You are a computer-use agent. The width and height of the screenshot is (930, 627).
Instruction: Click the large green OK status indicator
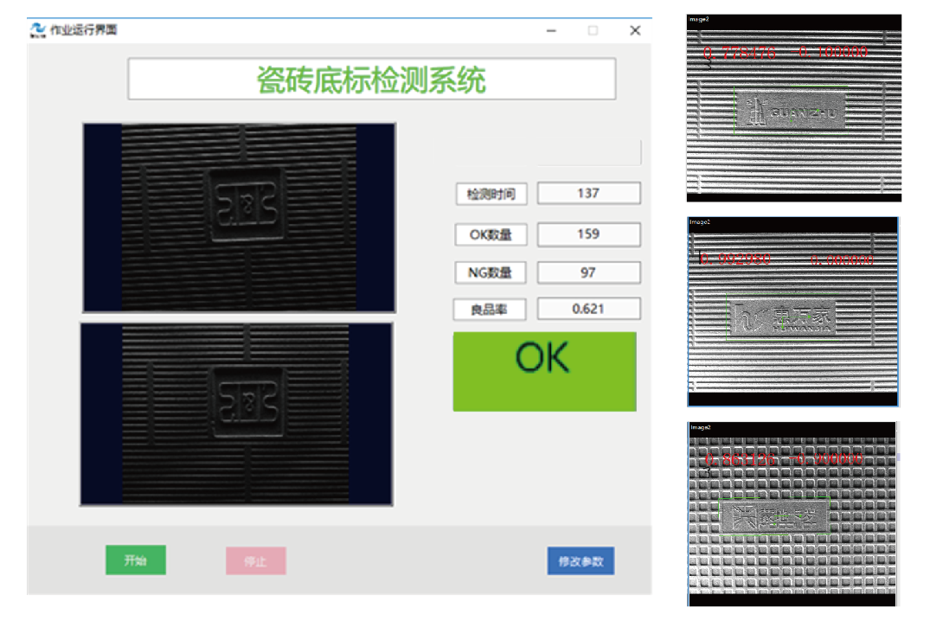pos(544,372)
